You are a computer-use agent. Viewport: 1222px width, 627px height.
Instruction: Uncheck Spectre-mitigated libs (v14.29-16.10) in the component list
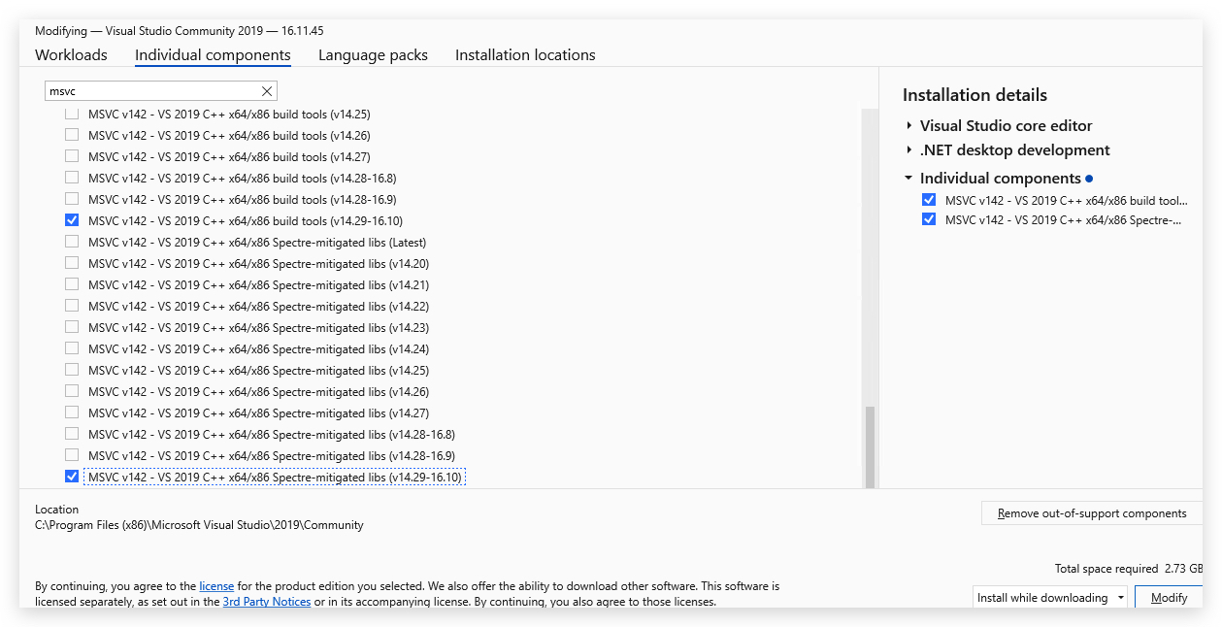tap(72, 478)
